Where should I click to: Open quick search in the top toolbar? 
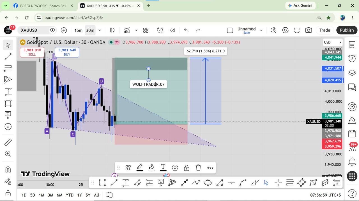tap(273, 30)
